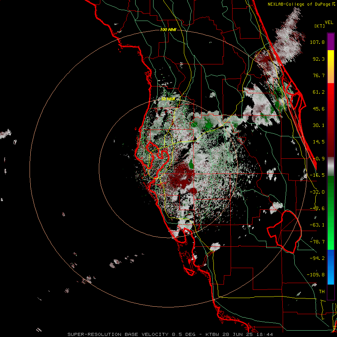Select the -0.9 velocity scale value
This screenshot has height=337, width=337.
[319, 159]
